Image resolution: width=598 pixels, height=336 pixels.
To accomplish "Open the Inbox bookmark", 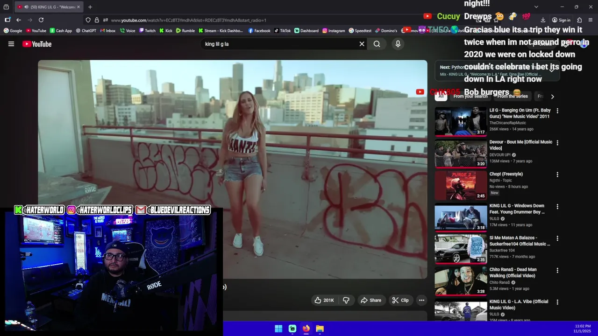I will click(108, 31).
